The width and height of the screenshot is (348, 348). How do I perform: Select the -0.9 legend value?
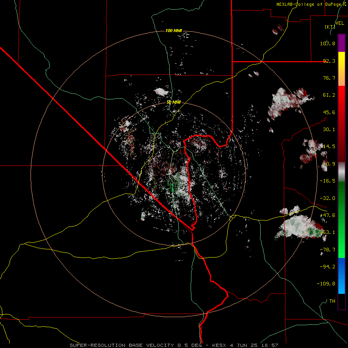(x=328, y=164)
